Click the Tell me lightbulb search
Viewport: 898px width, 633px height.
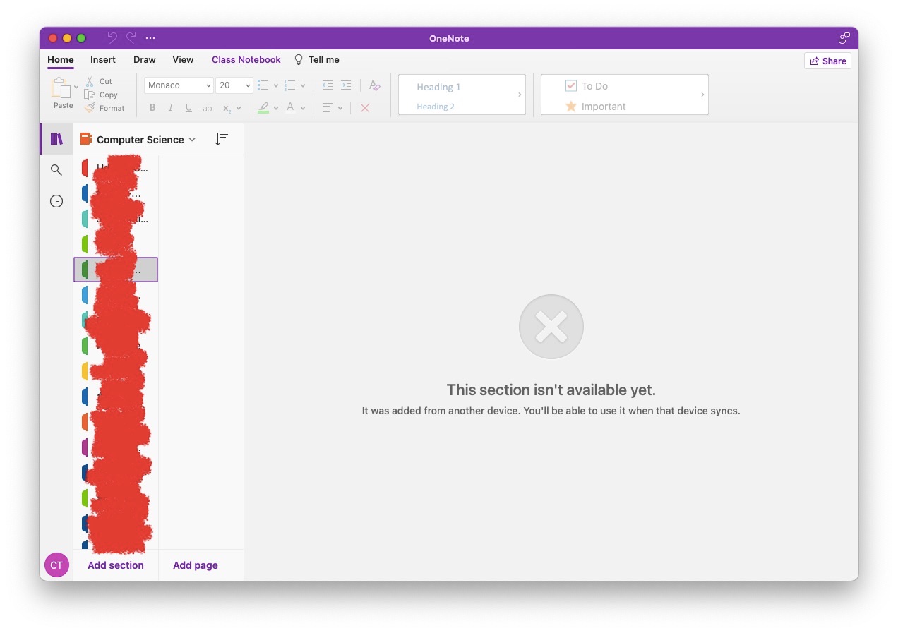coord(316,60)
